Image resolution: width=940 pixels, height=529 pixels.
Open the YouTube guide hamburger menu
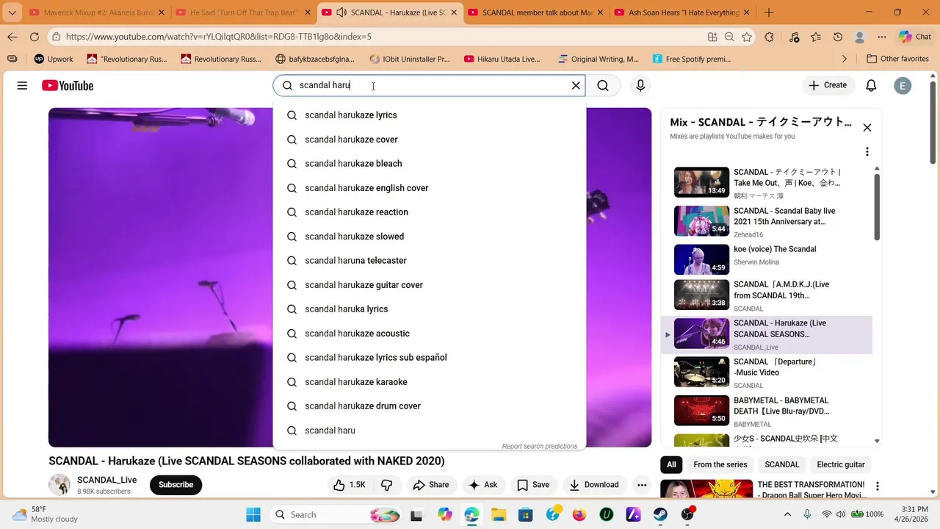[x=22, y=86]
